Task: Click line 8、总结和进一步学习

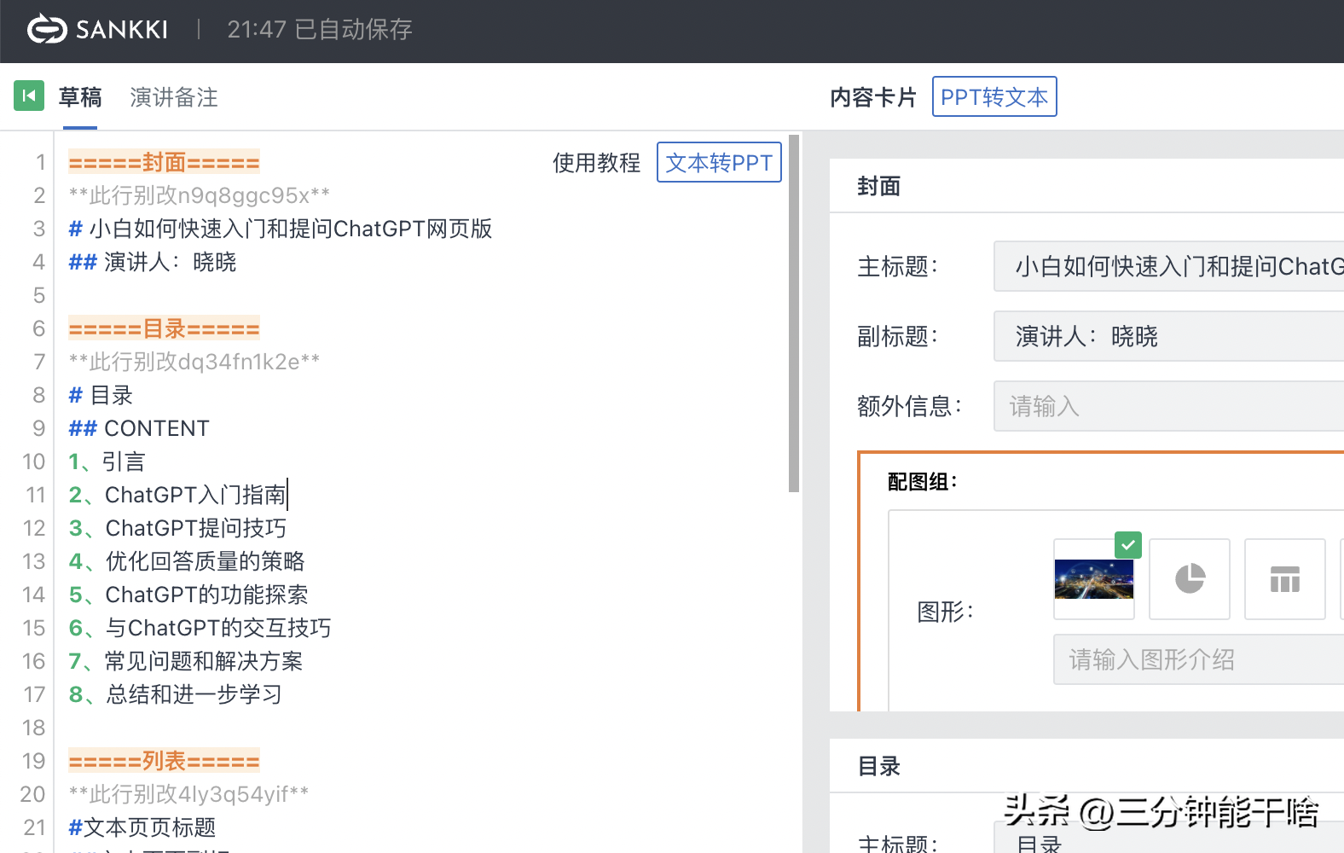Action: click(x=176, y=694)
